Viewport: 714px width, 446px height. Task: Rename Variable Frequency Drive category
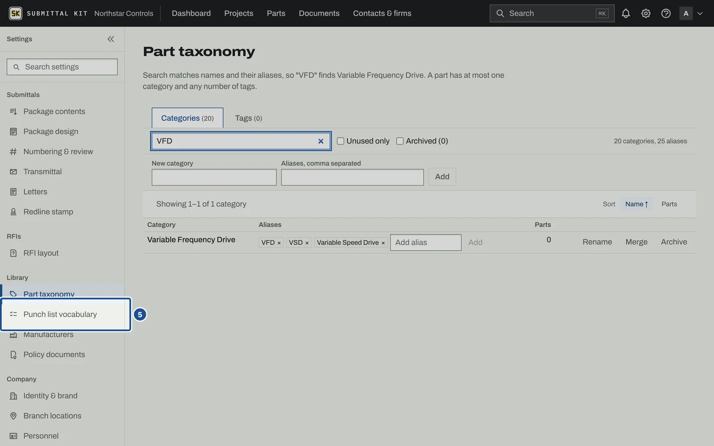coord(597,242)
